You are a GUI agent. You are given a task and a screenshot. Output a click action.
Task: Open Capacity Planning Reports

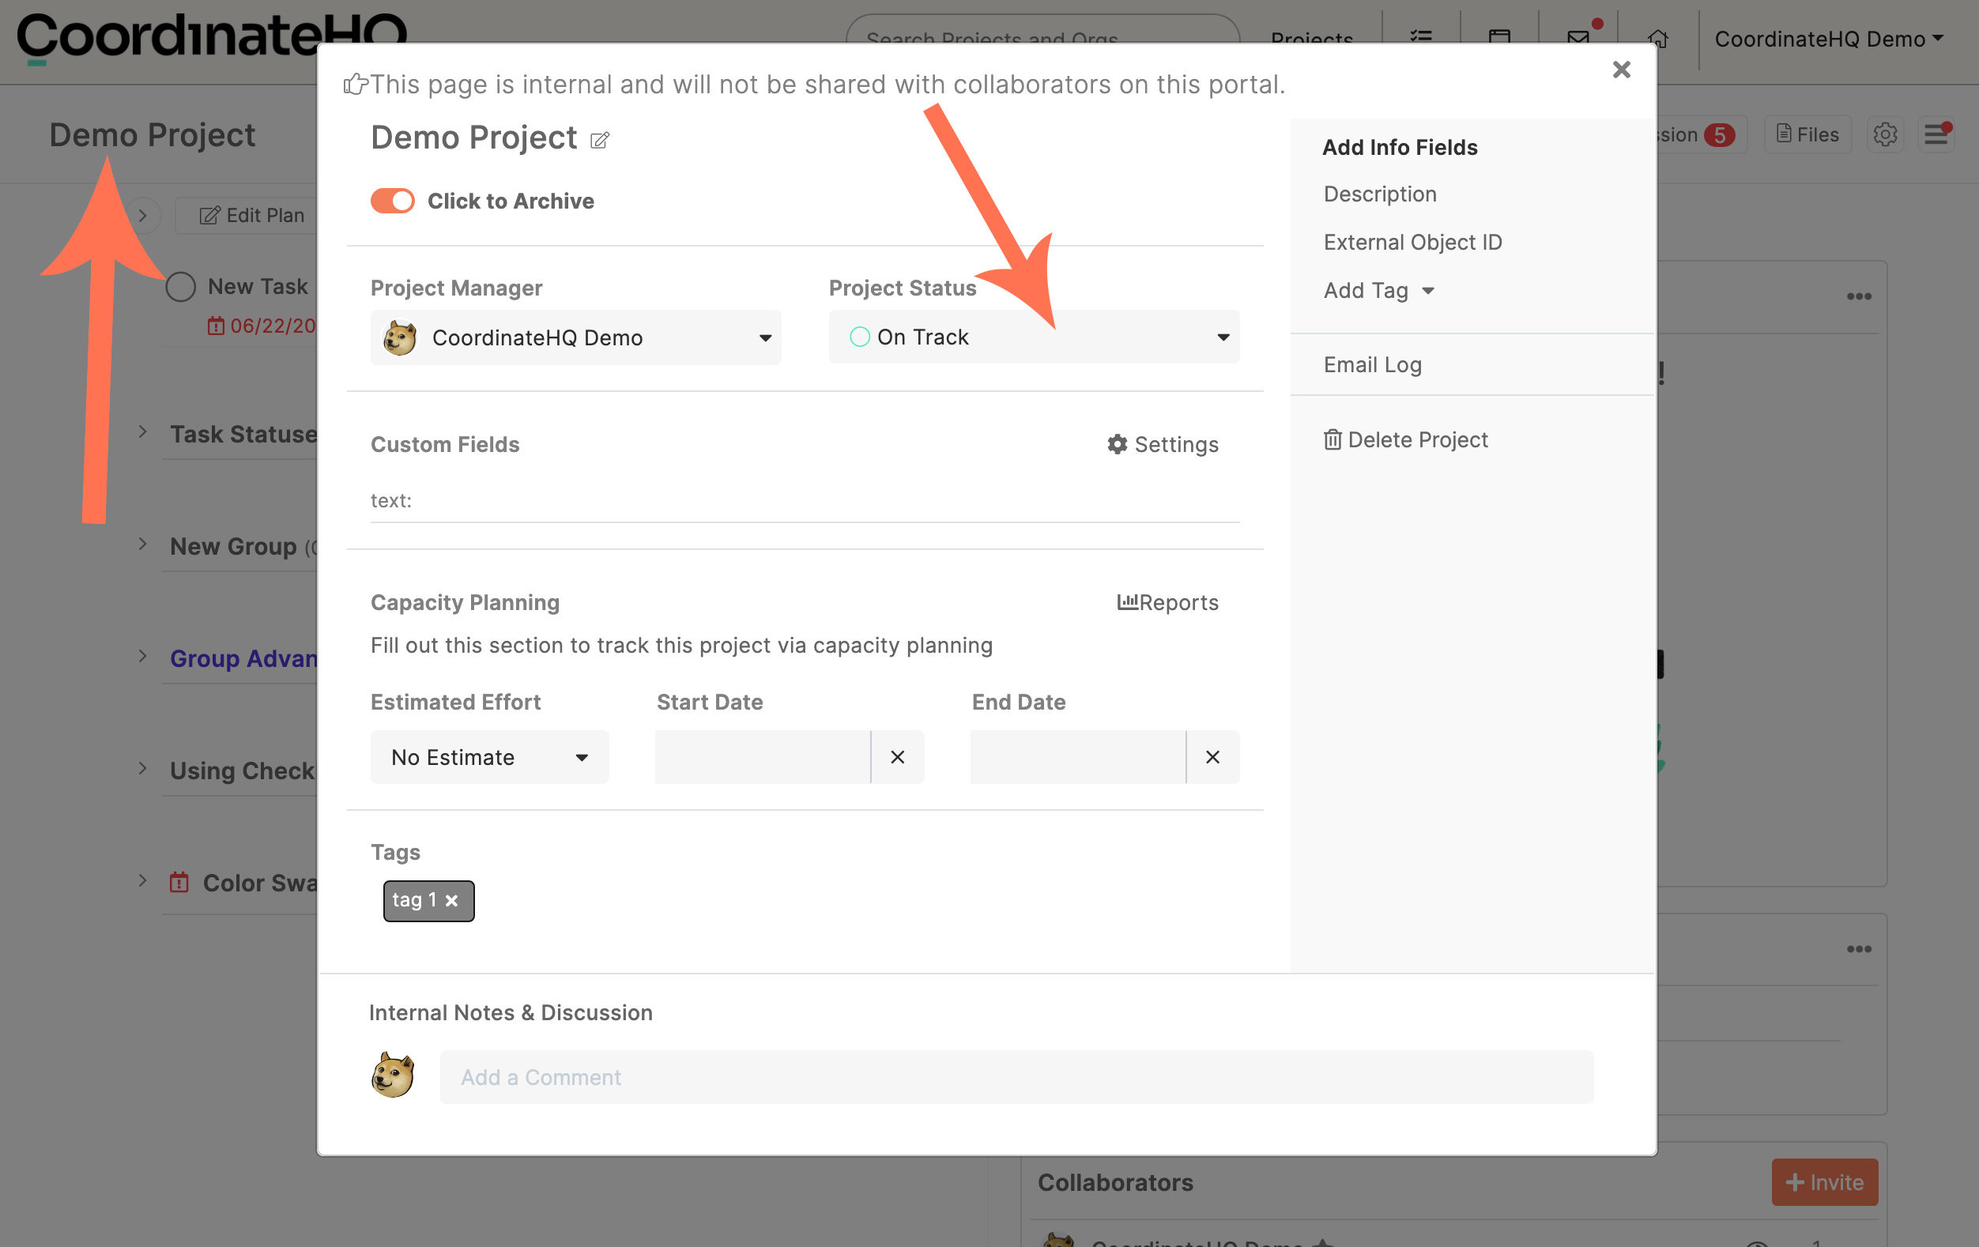1167,602
